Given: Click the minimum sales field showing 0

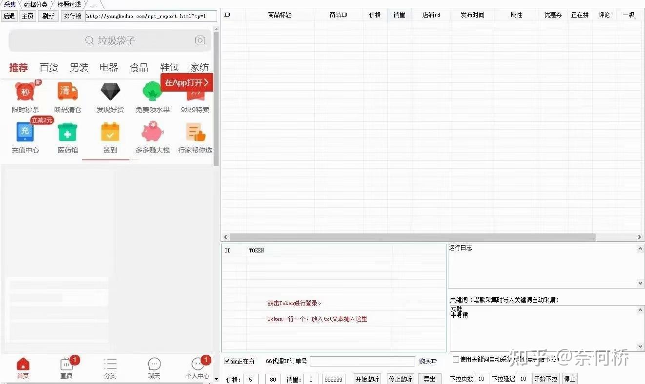Looking at the screenshot, I should (311, 379).
